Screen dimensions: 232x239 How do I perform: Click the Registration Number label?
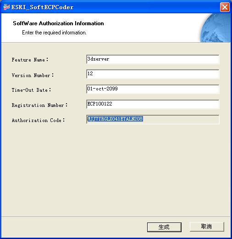(x=39, y=105)
